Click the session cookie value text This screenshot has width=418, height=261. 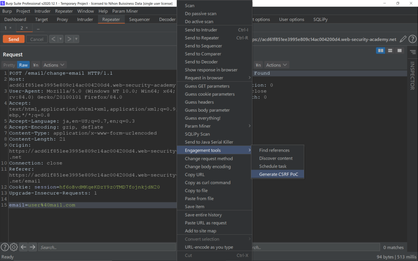click(109, 187)
